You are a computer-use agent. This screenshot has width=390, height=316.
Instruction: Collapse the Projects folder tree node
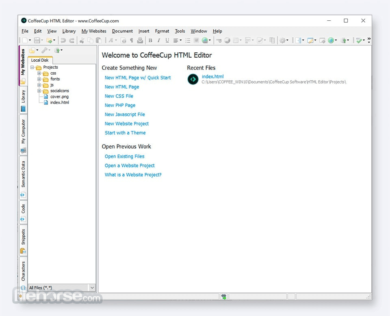(32, 67)
